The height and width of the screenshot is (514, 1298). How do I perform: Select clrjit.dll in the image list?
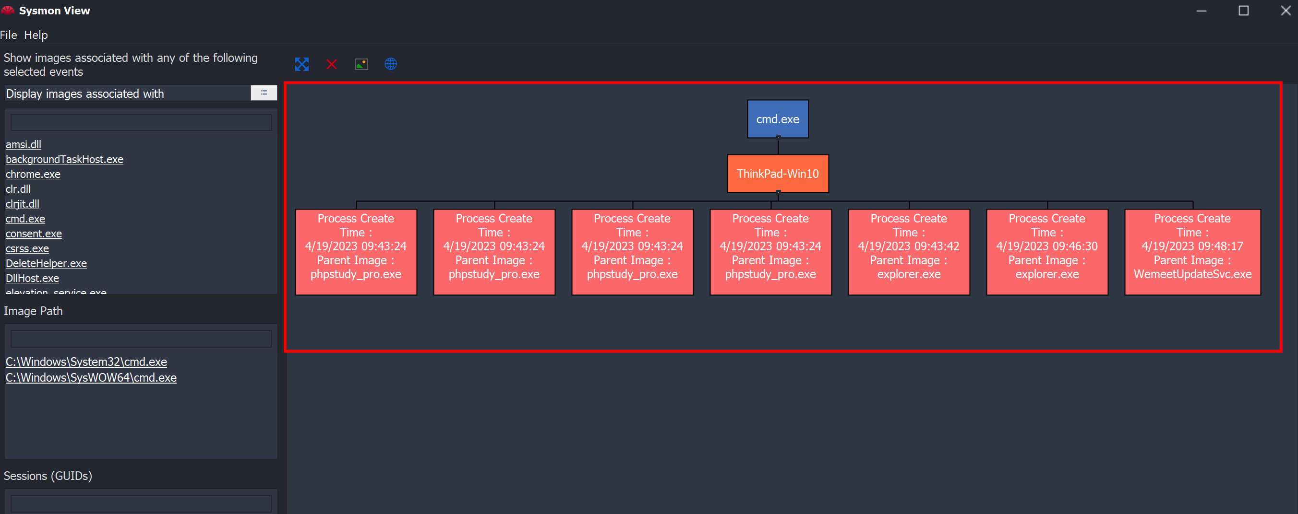click(x=22, y=204)
